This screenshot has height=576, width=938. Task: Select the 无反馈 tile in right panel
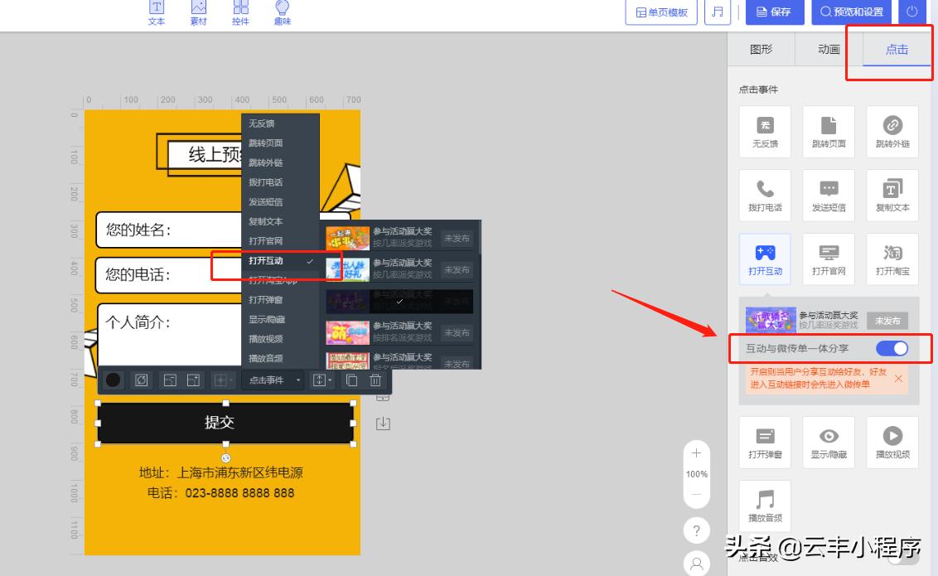pos(765,132)
